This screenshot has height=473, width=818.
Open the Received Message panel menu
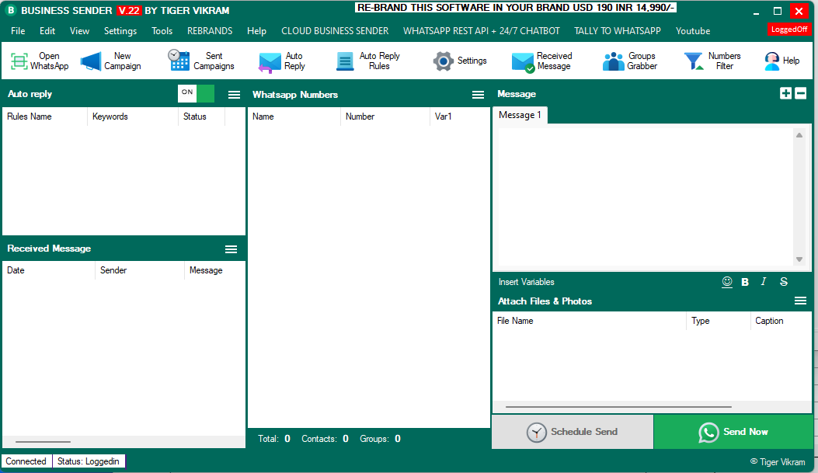231,249
